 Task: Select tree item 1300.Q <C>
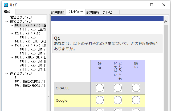(x=28, y=37)
